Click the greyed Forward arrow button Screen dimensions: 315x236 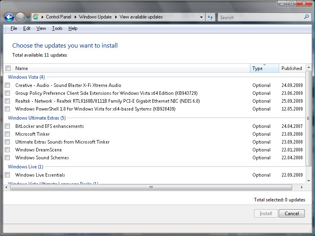[x=20, y=17]
